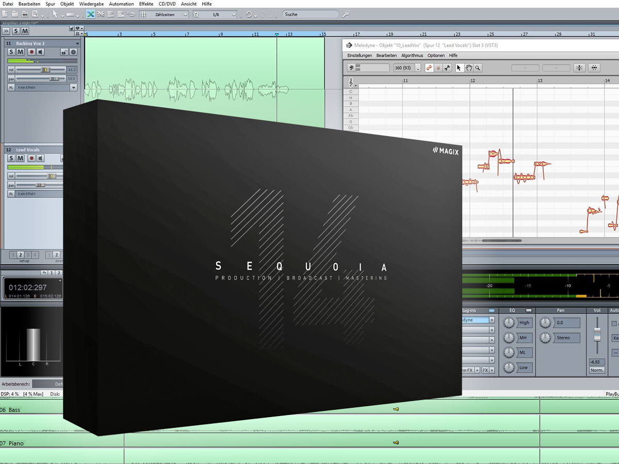
Task: Arm record on Lead Vocals track
Action: pos(31,158)
